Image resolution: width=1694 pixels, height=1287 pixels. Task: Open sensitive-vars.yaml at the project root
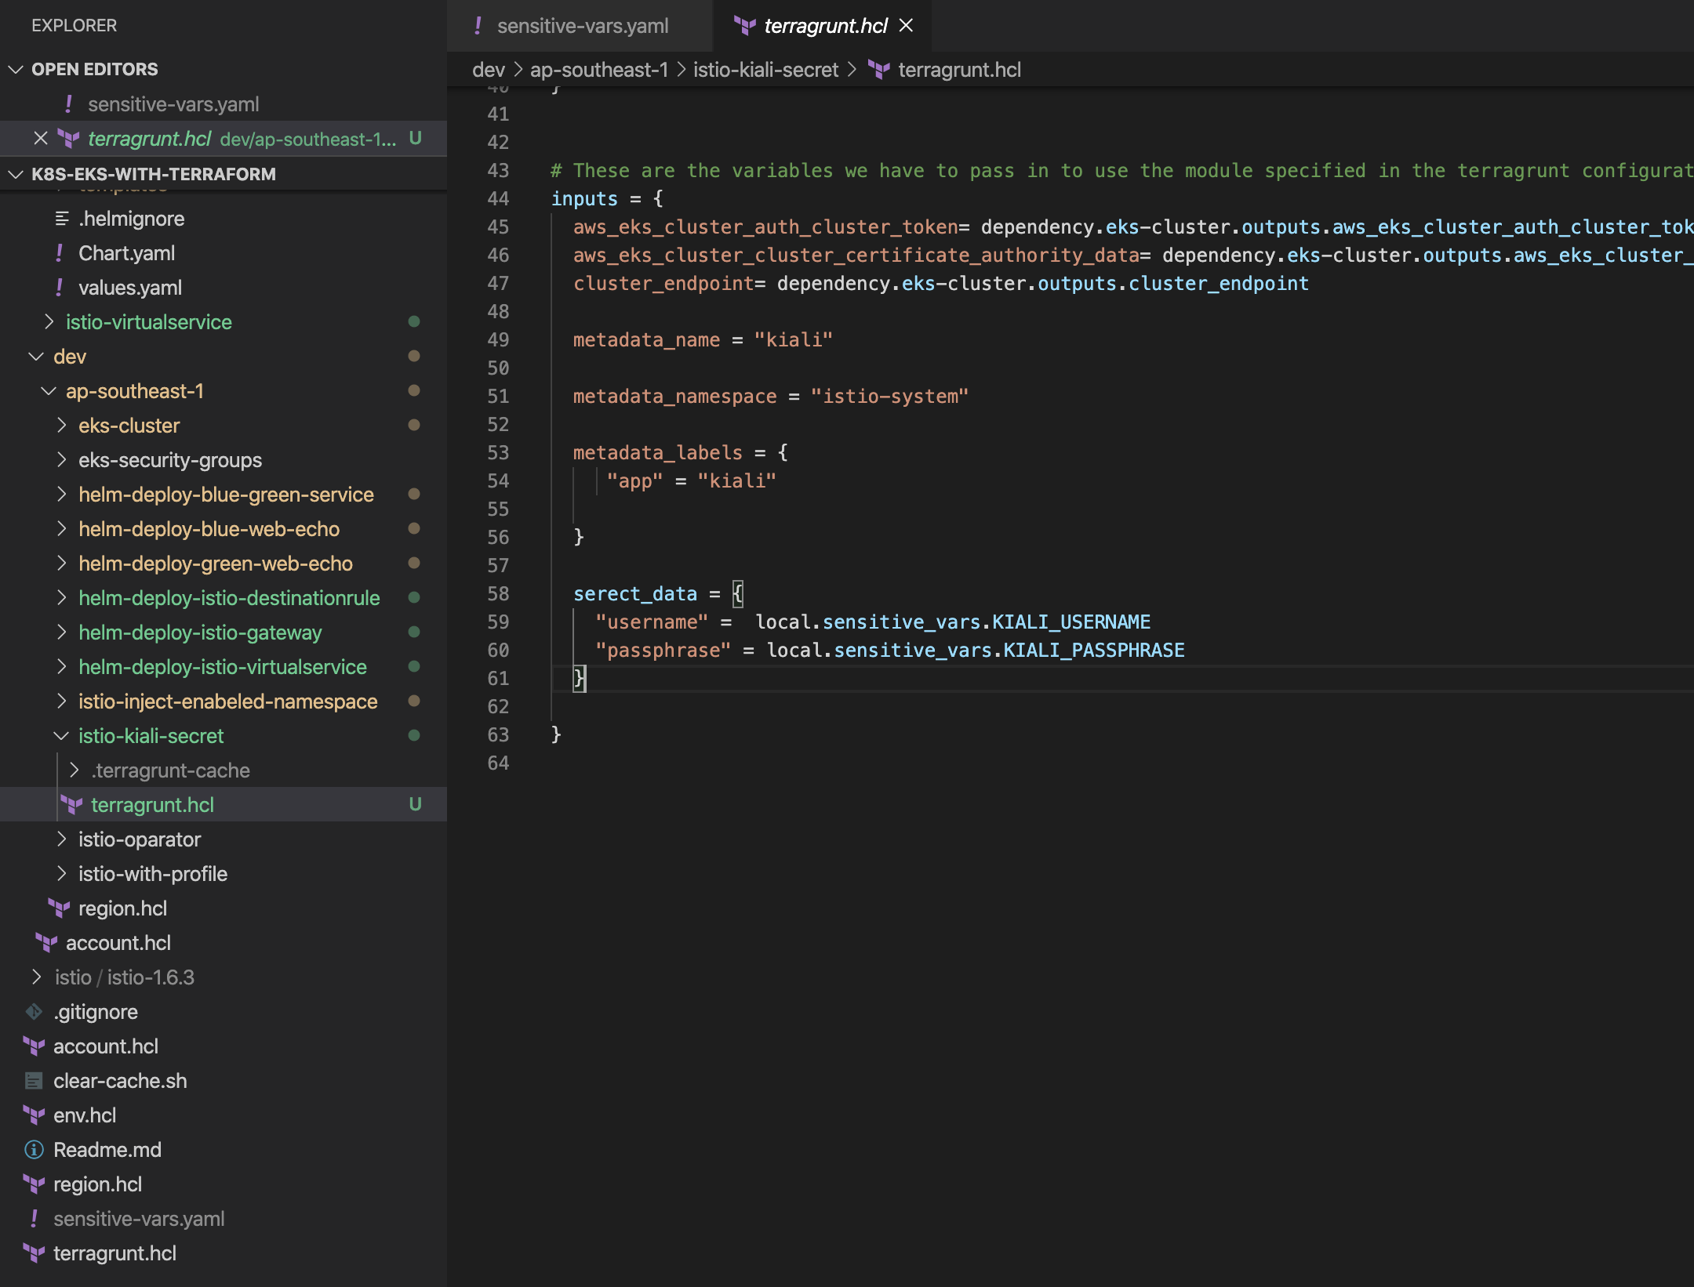139,1219
